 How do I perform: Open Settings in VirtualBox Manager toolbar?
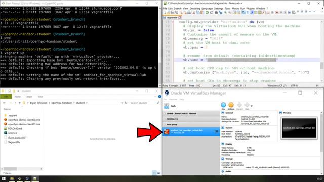tap(231, 106)
